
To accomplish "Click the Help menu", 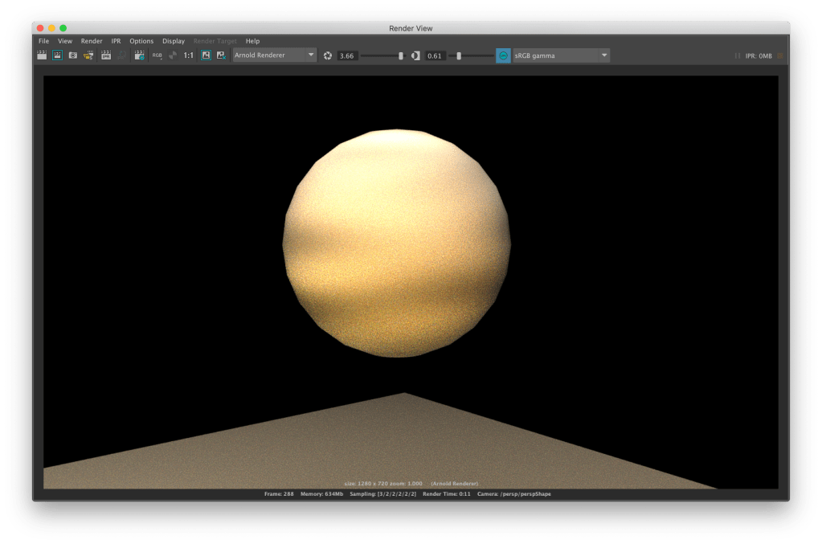I will click(x=252, y=41).
